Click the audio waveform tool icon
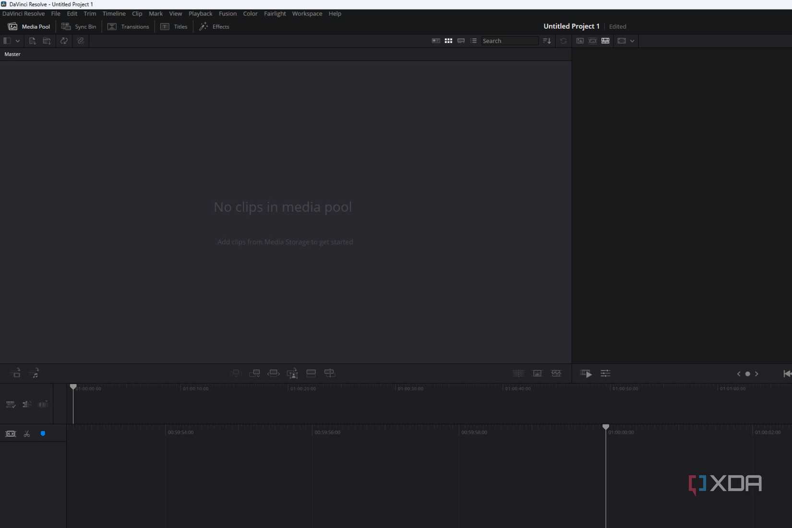Image resolution: width=792 pixels, height=528 pixels. pyautogui.click(x=556, y=373)
